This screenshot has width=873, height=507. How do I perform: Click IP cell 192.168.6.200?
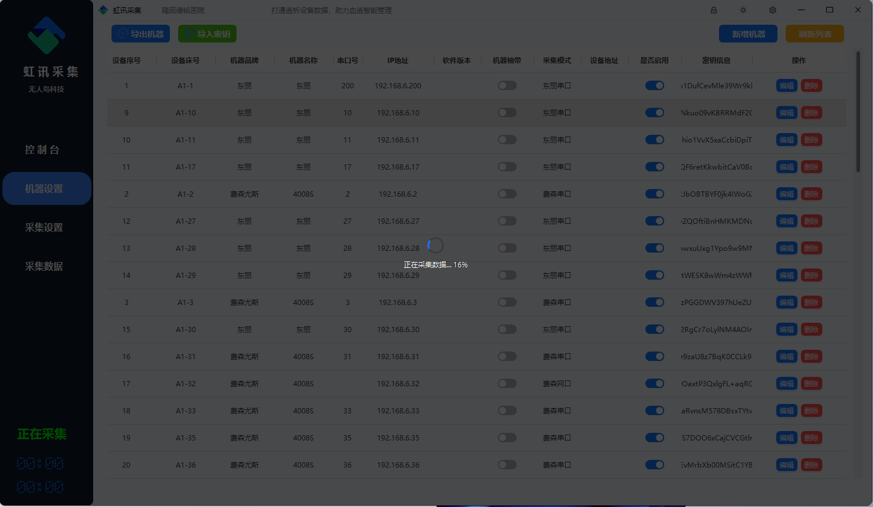coord(398,85)
